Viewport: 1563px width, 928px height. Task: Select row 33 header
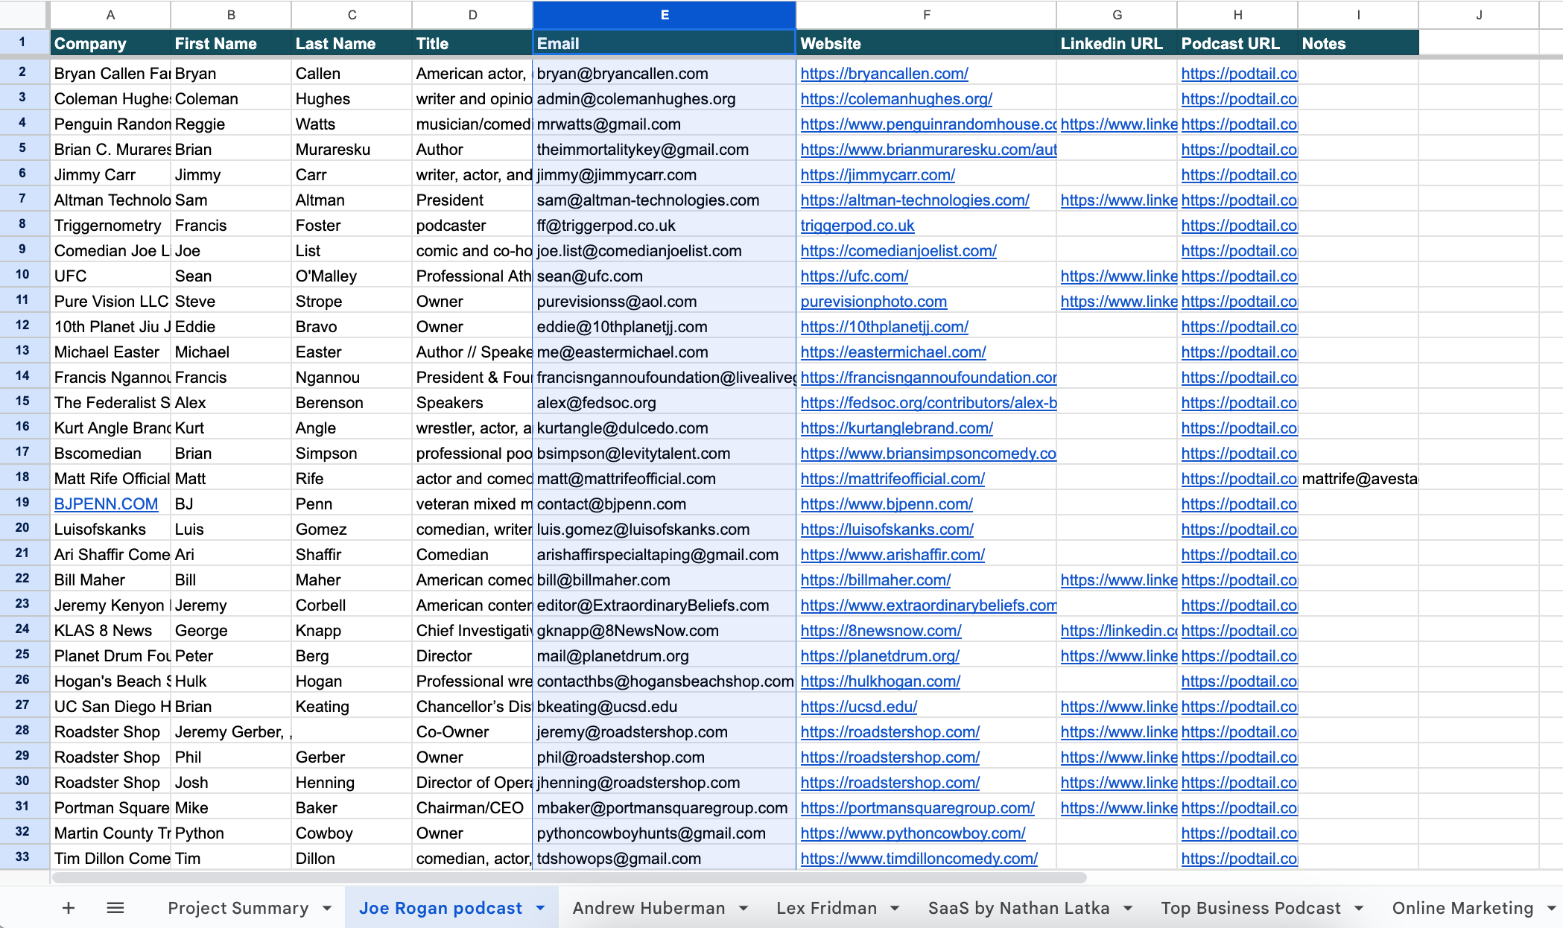click(23, 857)
